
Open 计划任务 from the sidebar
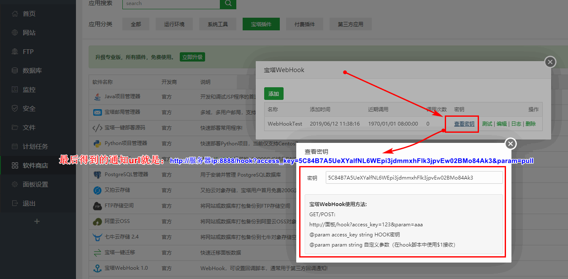coord(35,147)
